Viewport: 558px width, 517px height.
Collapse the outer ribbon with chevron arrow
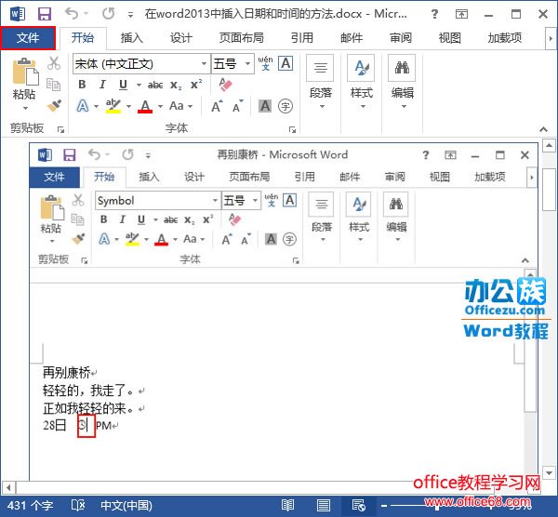tap(543, 129)
